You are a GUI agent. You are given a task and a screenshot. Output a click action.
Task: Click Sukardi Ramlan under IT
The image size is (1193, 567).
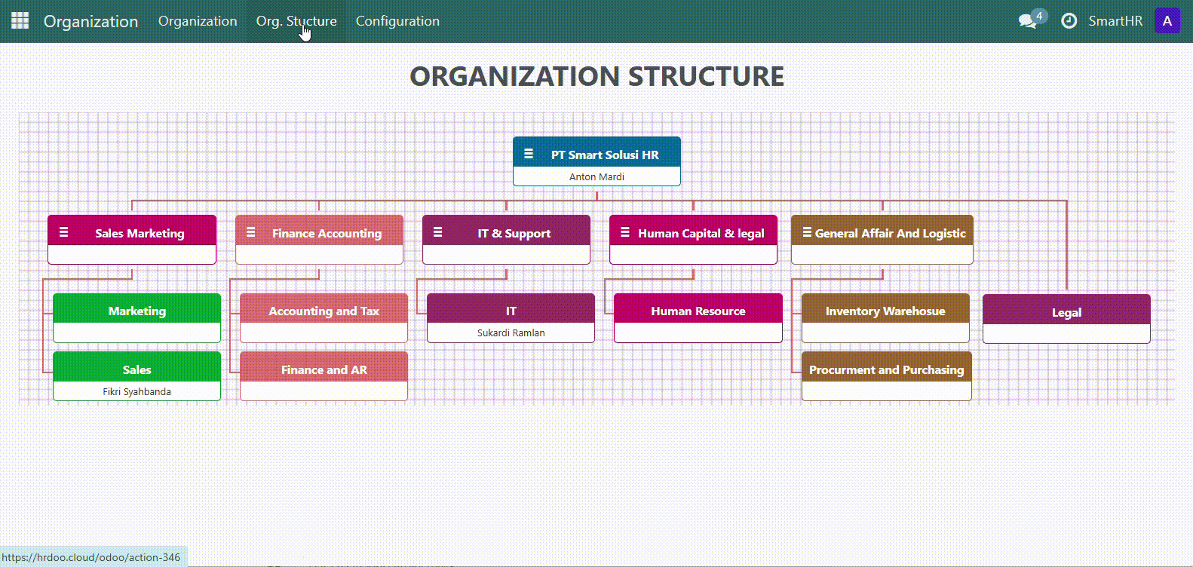511,333
